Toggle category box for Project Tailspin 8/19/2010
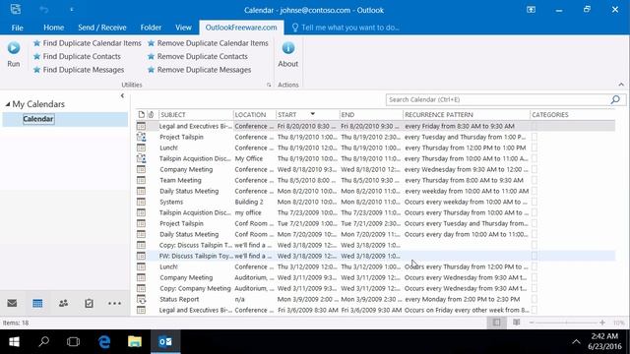This screenshot has width=630, height=354. tap(535, 137)
